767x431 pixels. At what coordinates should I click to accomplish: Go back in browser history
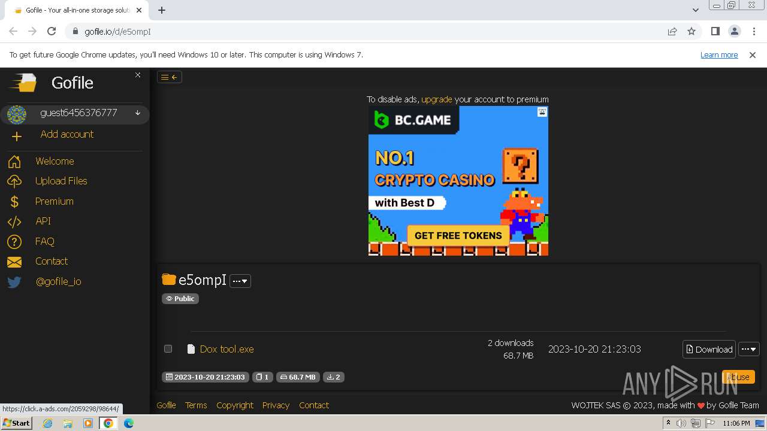pos(13,31)
